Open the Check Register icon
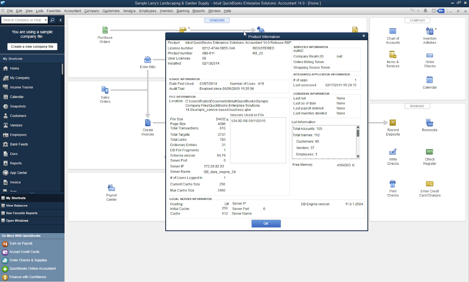 [430, 152]
